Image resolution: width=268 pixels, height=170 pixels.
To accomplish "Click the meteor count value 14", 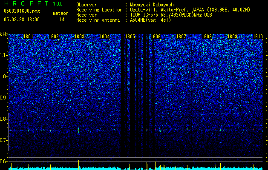I will tap(62, 20).
